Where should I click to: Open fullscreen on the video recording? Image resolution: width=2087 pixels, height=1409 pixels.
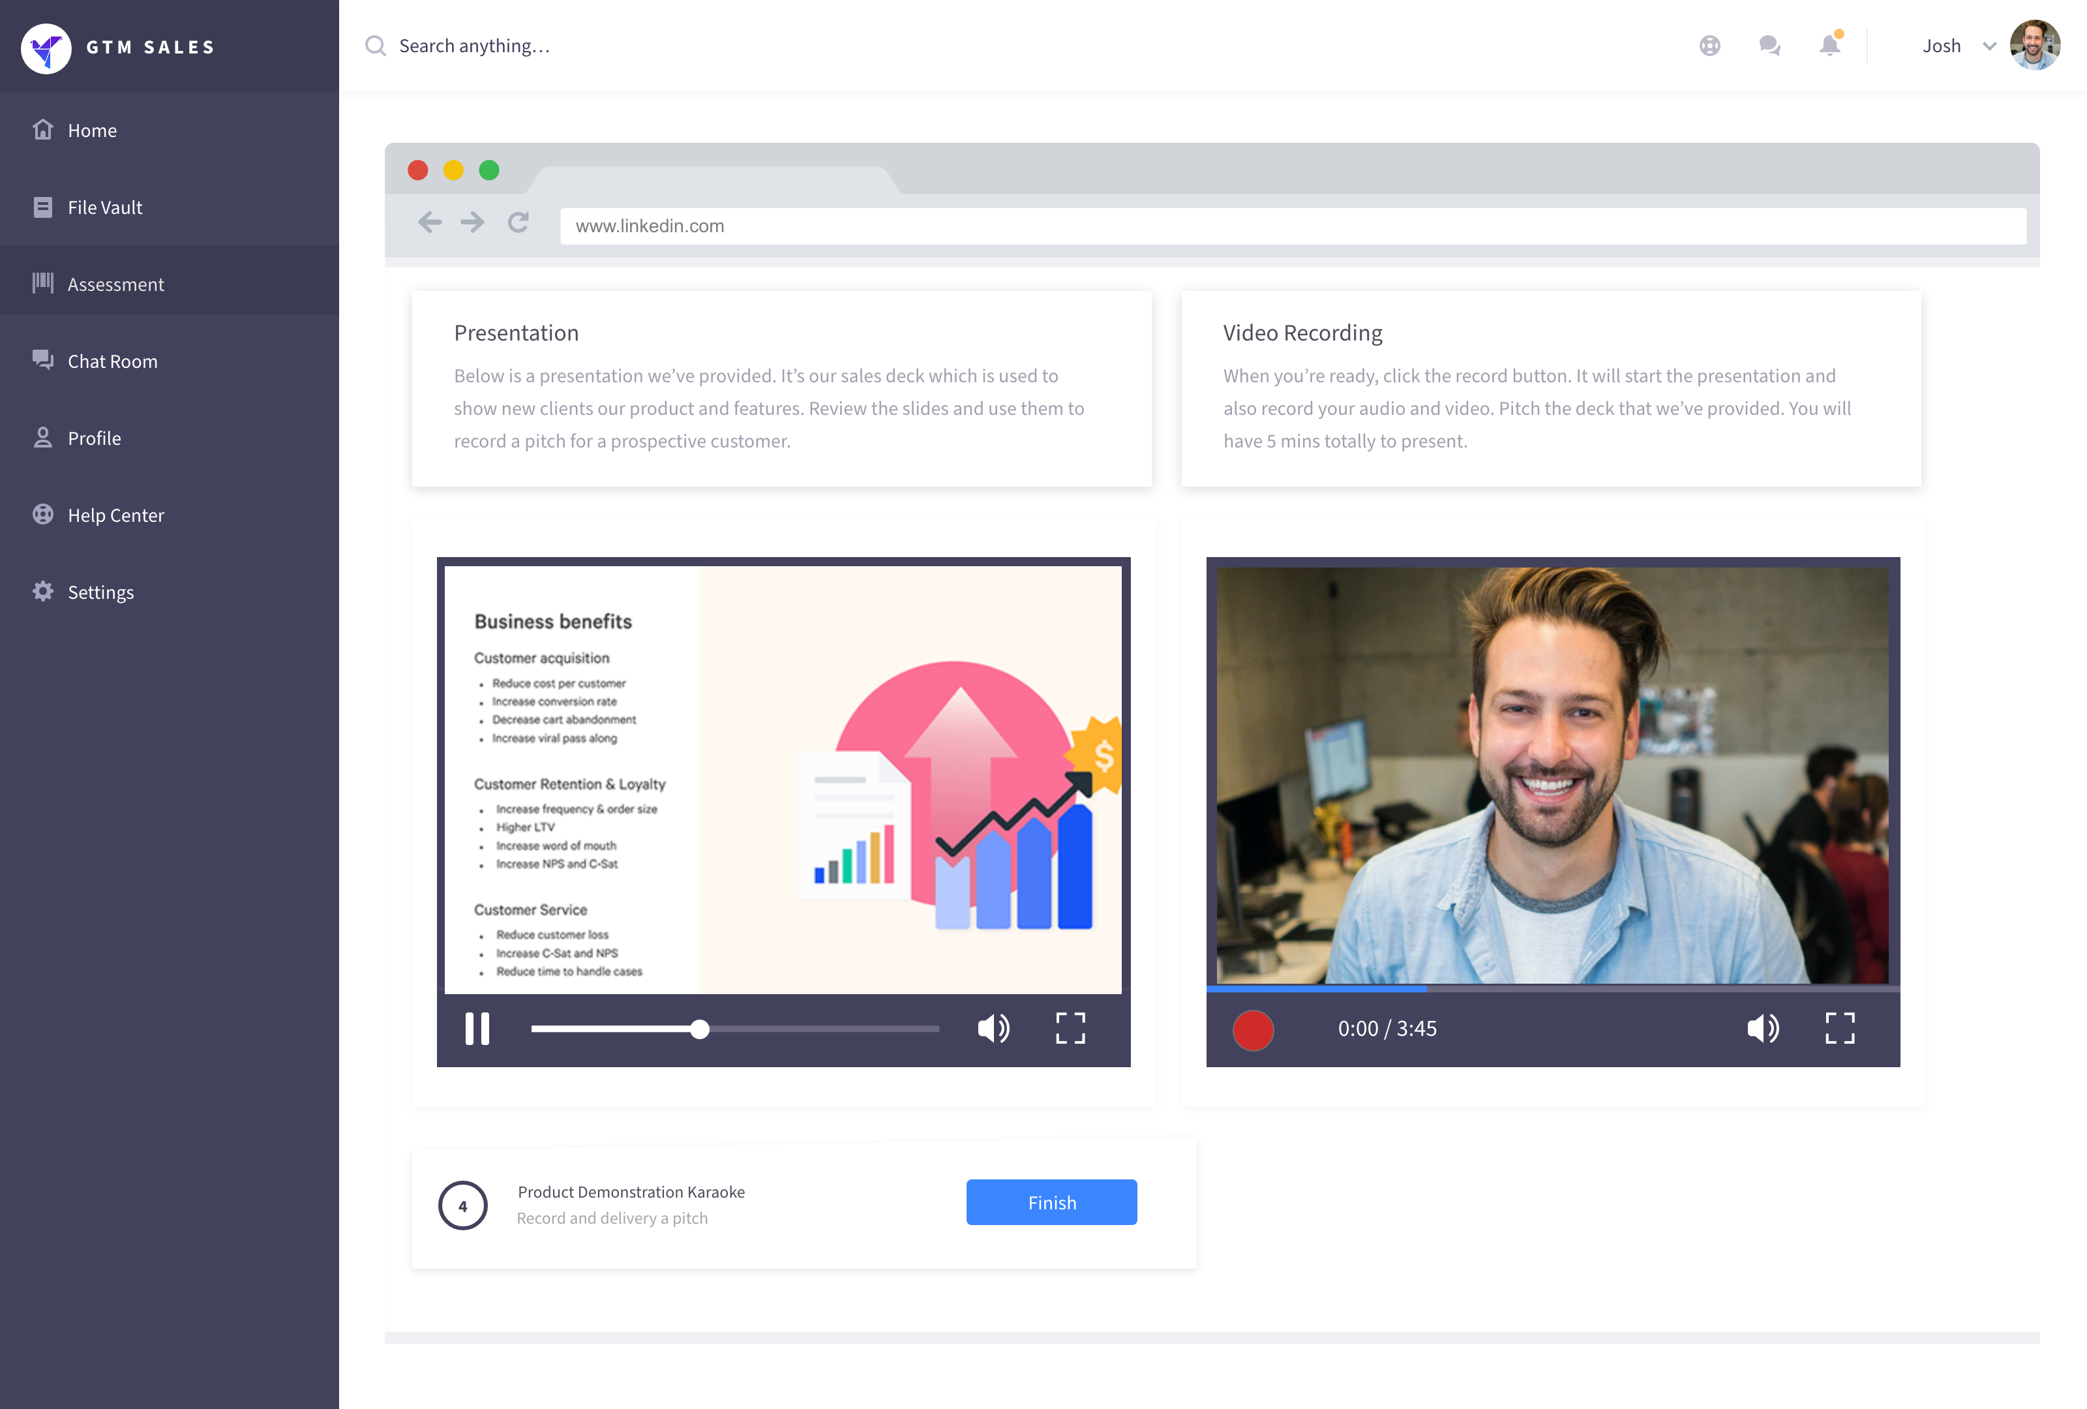tap(1839, 1028)
